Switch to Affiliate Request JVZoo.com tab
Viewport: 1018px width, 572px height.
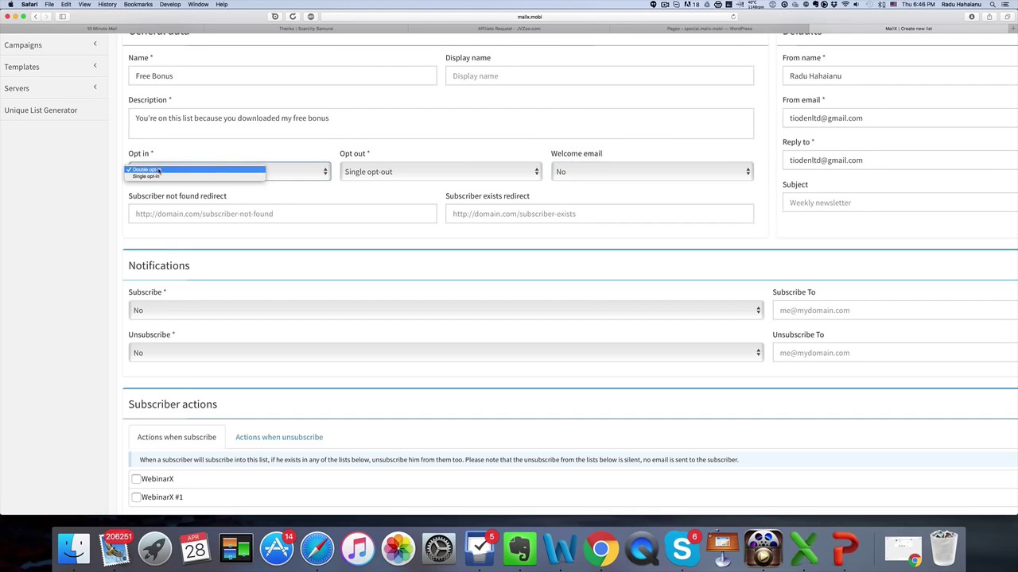pyautogui.click(x=509, y=29)
